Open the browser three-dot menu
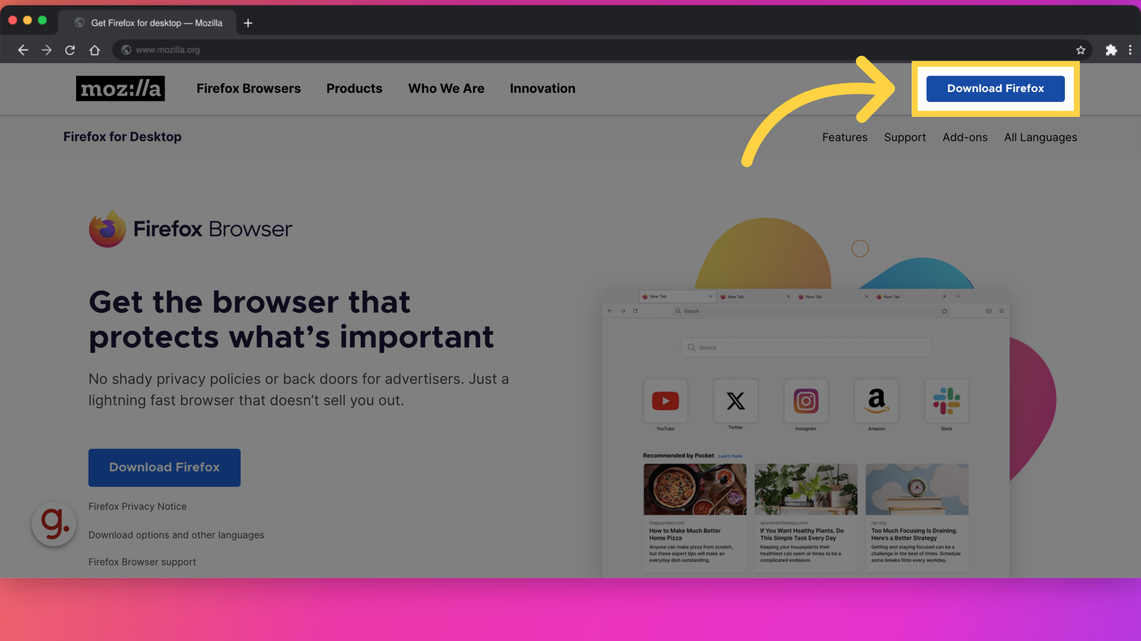1141x641 pixels. point(1130,50)
